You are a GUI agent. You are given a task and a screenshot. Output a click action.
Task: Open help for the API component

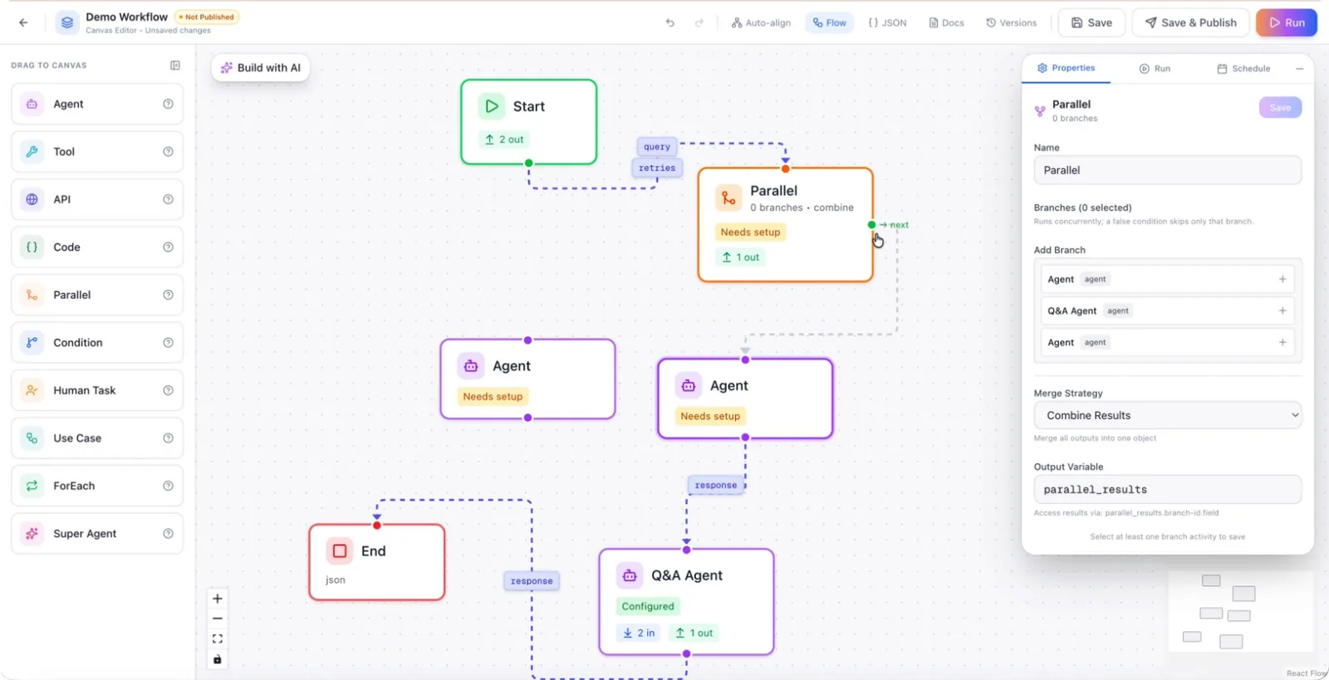click(x=169, y=199)
